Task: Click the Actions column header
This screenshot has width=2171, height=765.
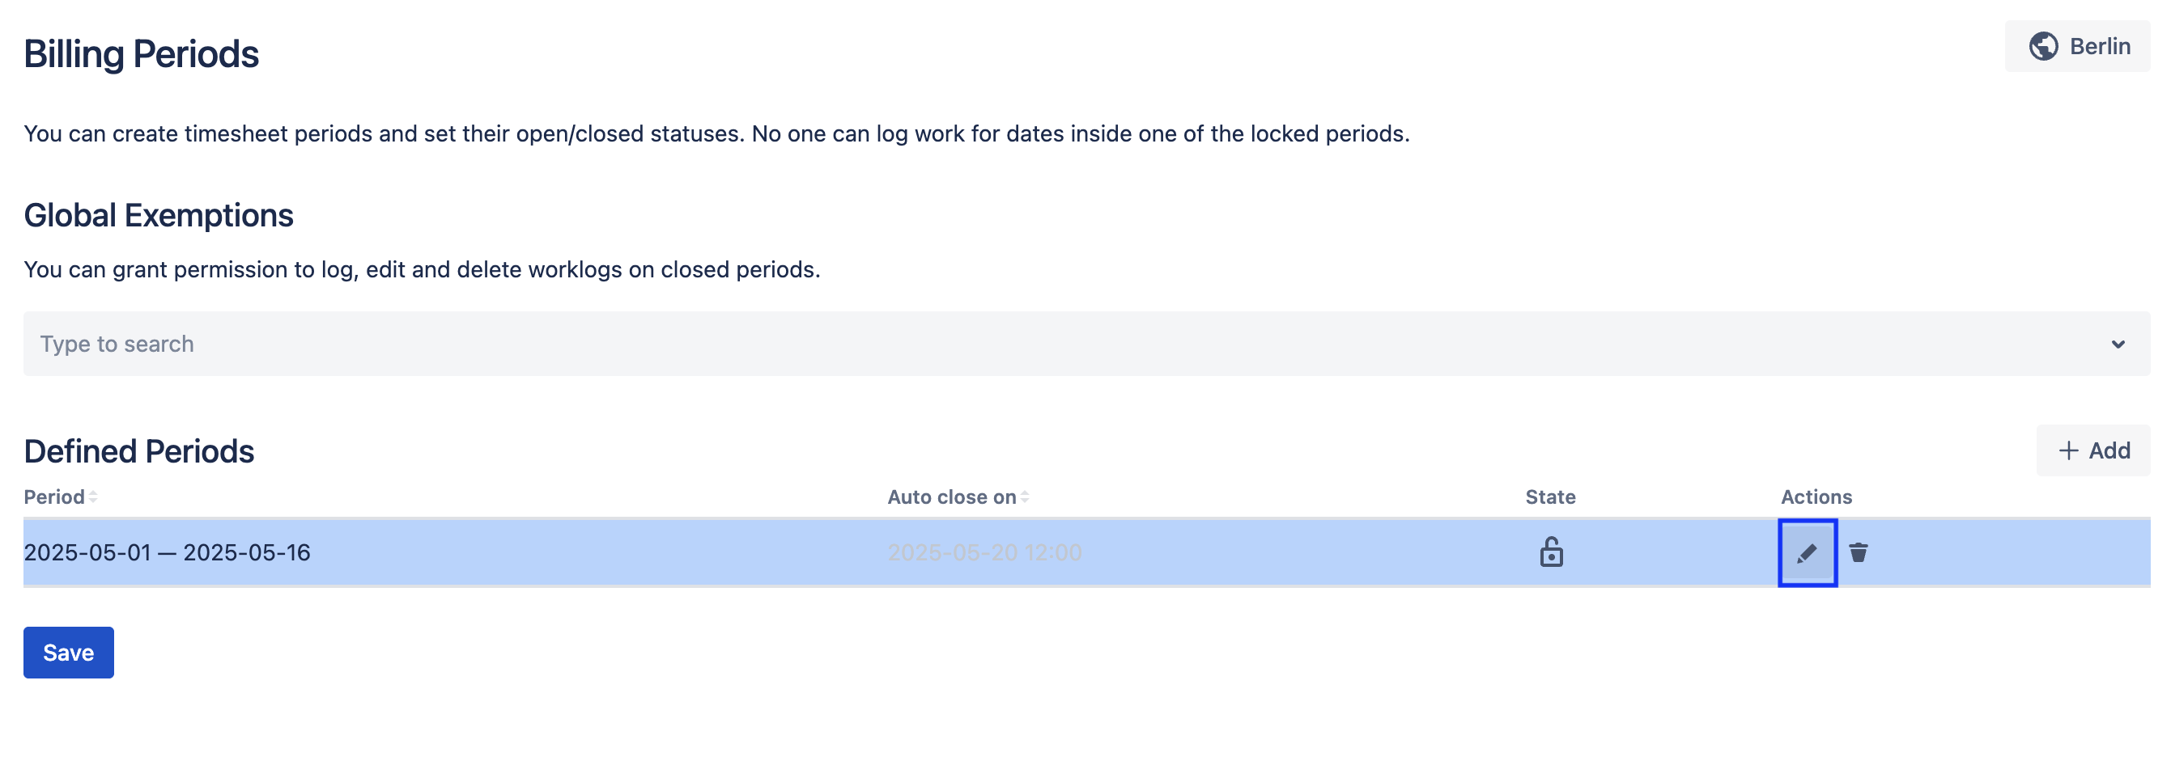Action: tap(1816, 497)
